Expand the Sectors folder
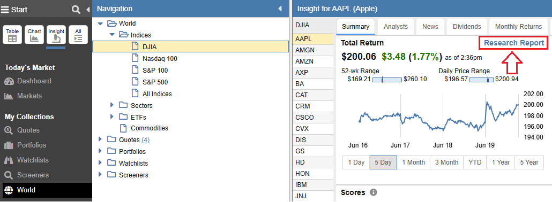Screen dimensions: 552x202 (x=112, y=105)
